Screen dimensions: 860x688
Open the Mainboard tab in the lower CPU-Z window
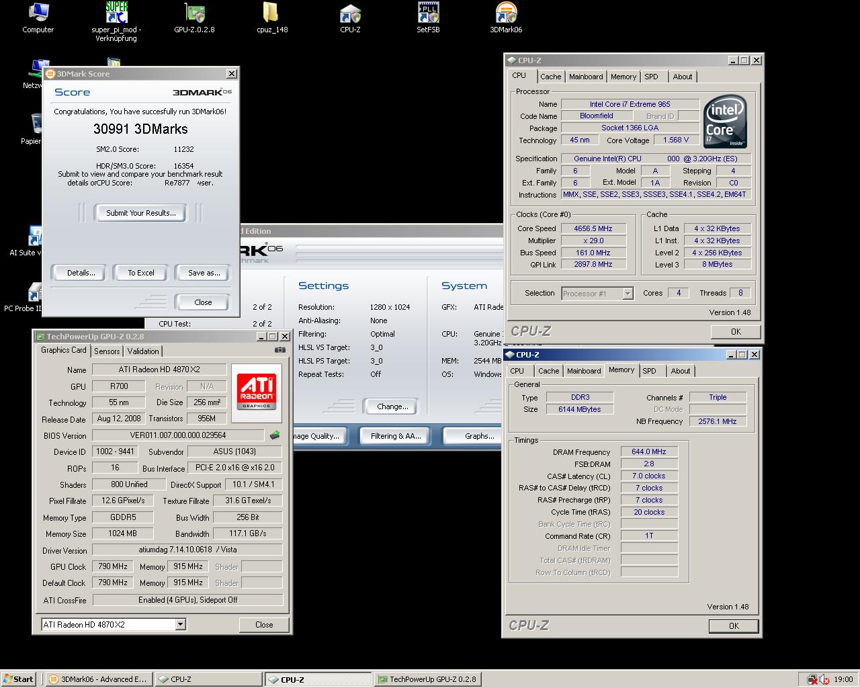pos(584,371)
